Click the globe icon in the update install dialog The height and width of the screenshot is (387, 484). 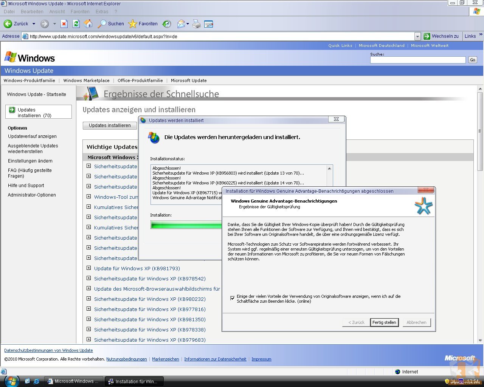pos(154,137)
